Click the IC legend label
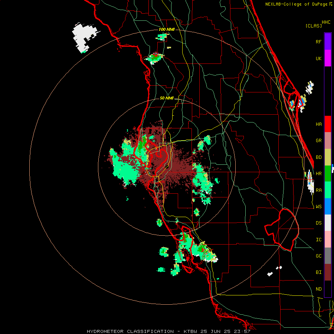Viewport: 334px width, 334px height. click(318, 240)
